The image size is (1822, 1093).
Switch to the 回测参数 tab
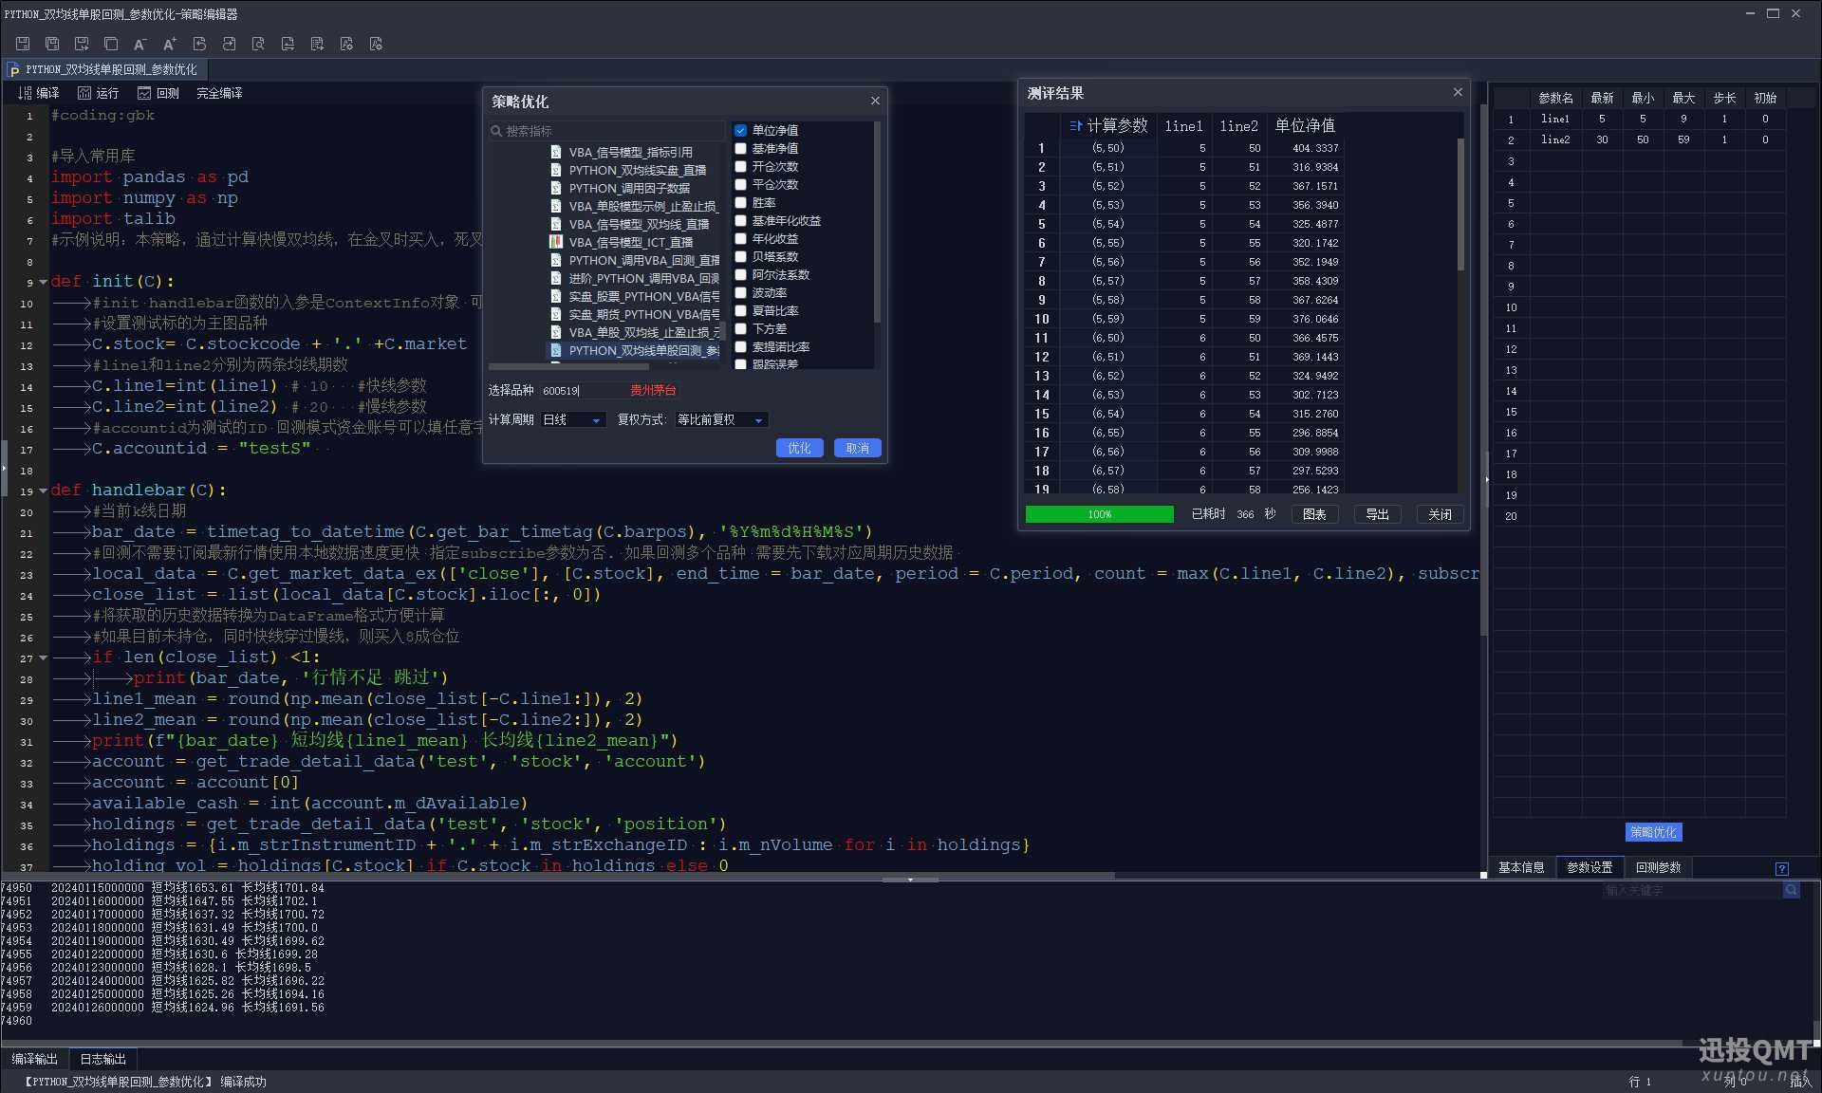(x=1657, y=867)
